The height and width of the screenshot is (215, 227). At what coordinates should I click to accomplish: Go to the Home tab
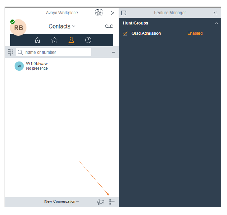pyautogui.click(x=38, y=40)
